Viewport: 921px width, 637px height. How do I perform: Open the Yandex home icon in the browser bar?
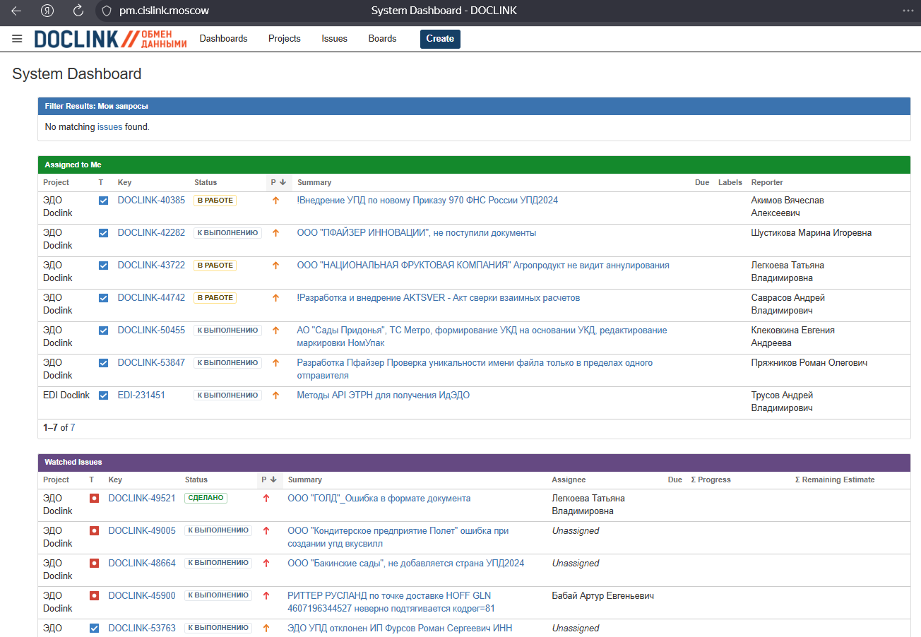(47, 11)
